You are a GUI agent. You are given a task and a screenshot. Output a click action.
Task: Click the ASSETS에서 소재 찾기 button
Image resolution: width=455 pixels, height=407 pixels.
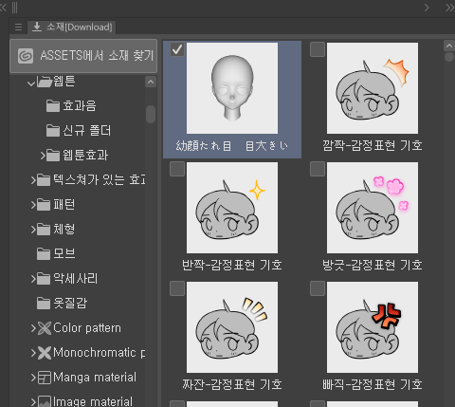point(83,56)
